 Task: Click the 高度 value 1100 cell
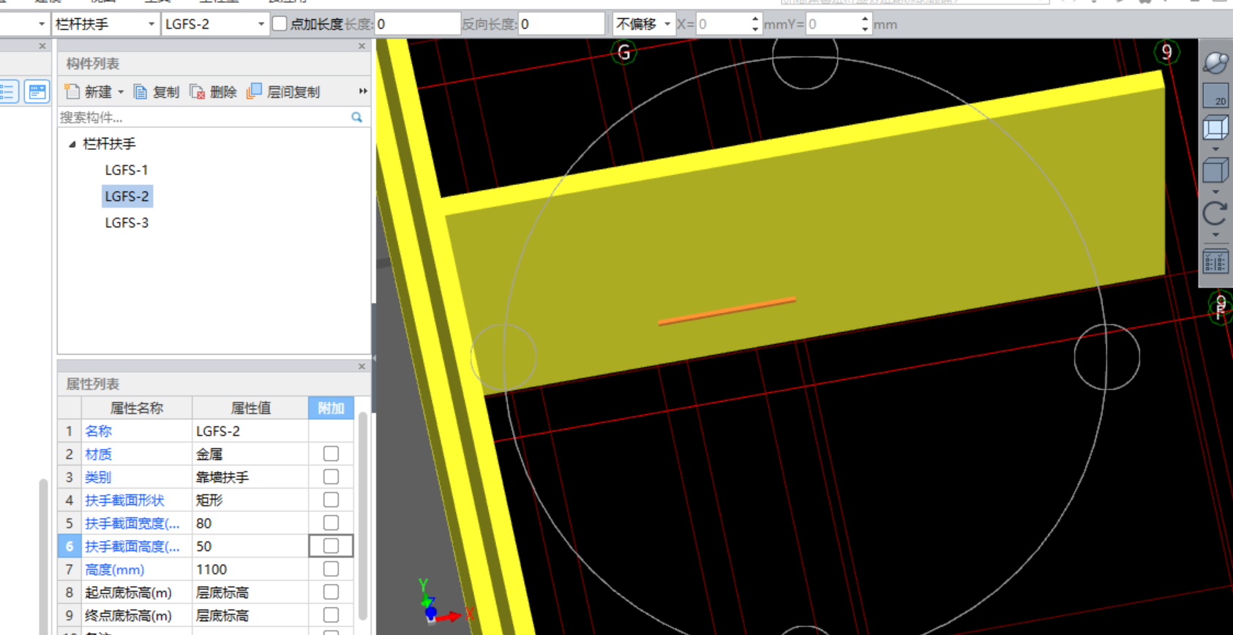[250, 569]
